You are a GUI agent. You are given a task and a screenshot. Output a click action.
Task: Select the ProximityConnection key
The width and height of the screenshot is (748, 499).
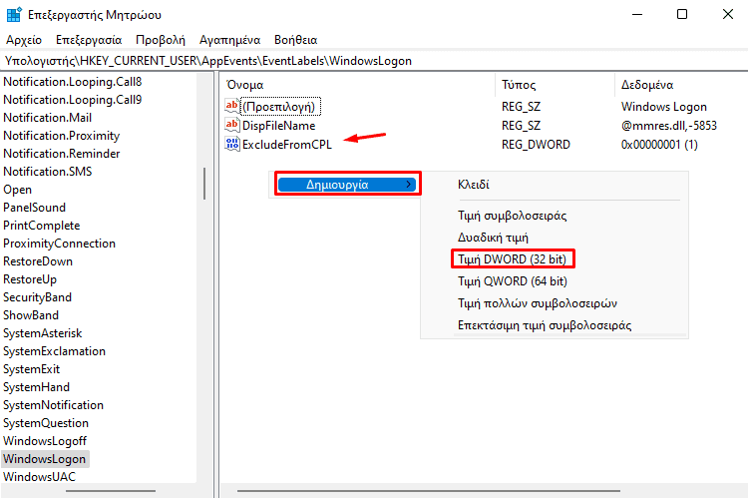click(x=59, y=244)
